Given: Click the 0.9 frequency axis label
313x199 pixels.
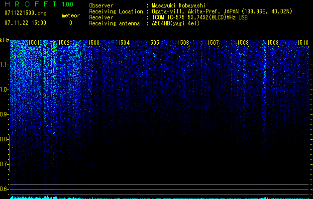Looking at the screenshot, I should pyautogui.click(x=4, y=114).
